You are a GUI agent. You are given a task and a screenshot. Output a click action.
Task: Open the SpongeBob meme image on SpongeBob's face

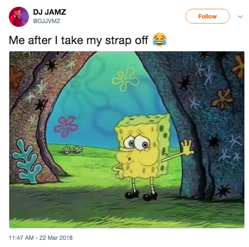tap(138, 146)
